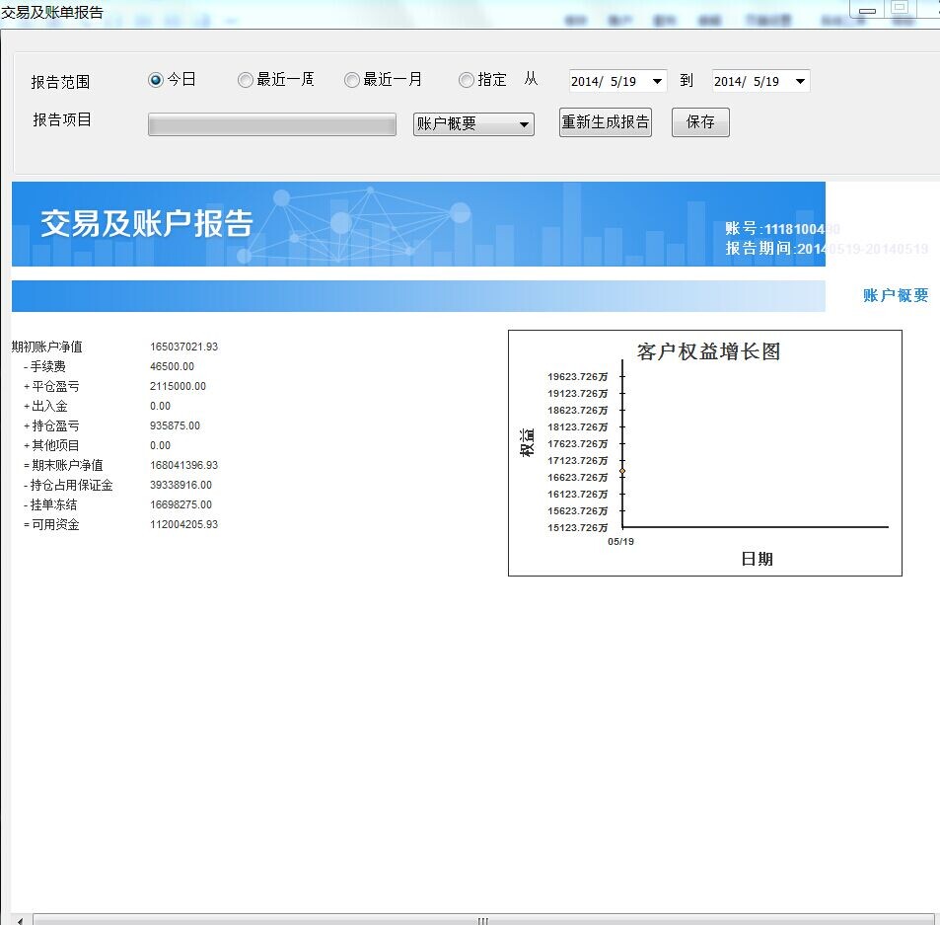Click the 出入金 row label
Image resolution: width=940 pixels, height=925 pixels.
click(45, 406)
